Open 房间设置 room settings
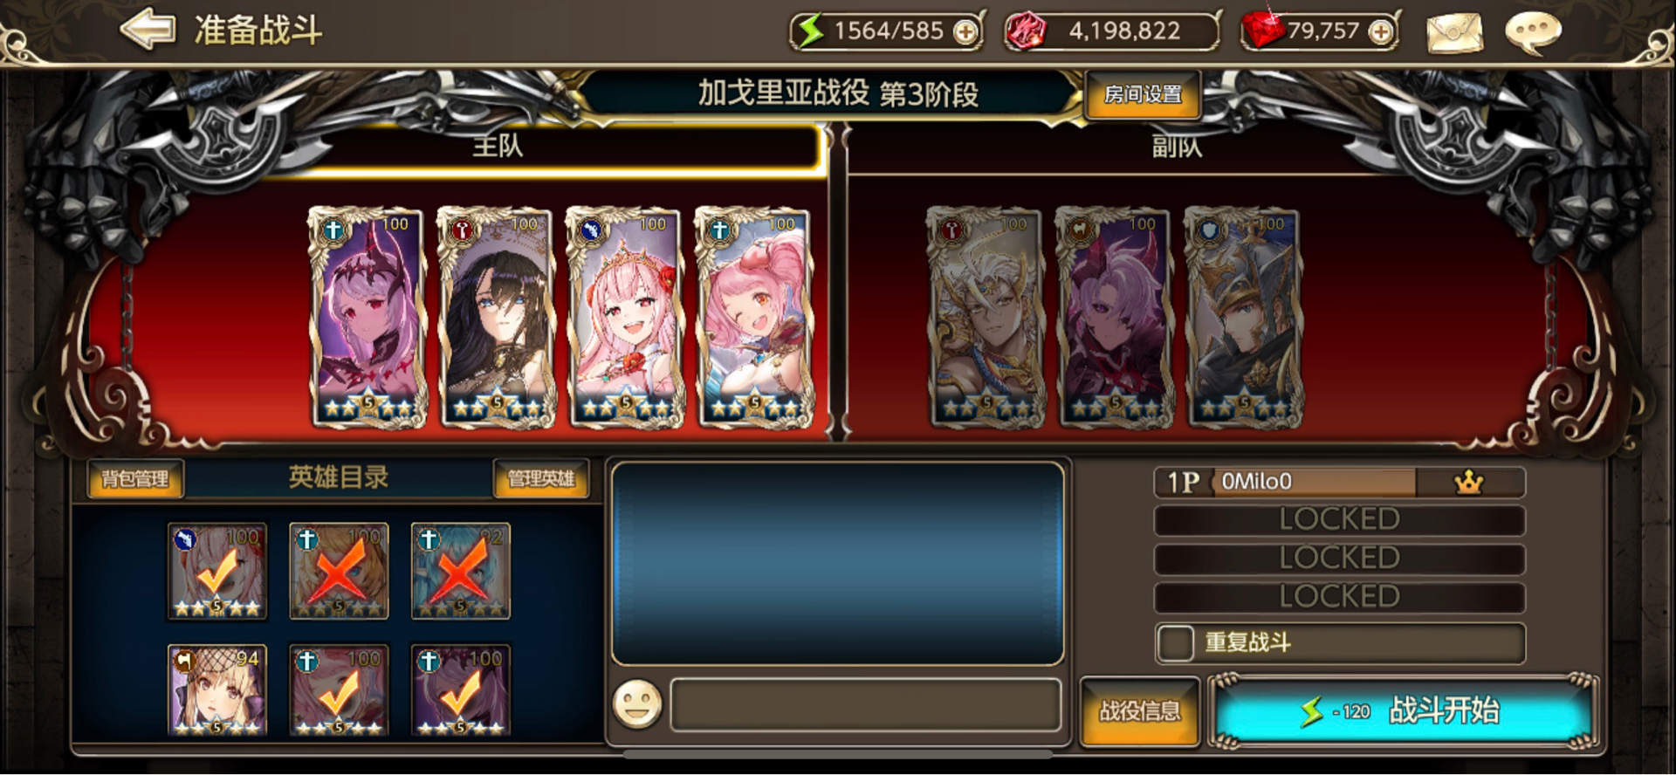The width and height of the screenshot is (1676, 775). (x=1143, y=94)
